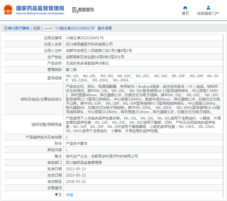Click the production address 成都高新区创业路16号B栋3层301号
Image resolution: width=227 pixels, height=201 pixels.
pos(95,57)
